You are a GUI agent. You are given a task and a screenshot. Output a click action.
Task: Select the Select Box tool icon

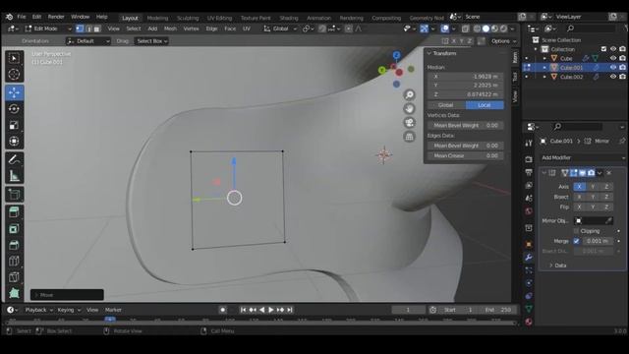(x=14, y=58)
